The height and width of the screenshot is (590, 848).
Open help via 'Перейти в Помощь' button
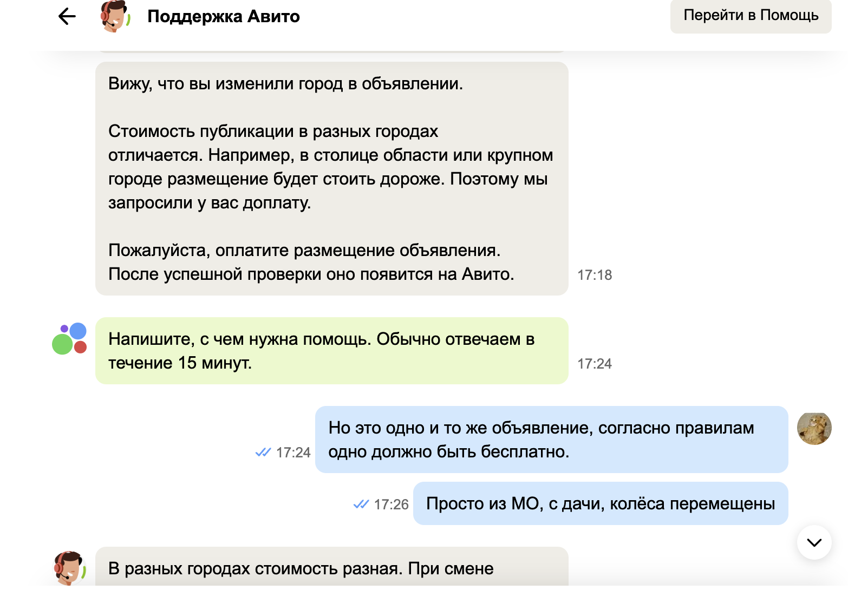pos(751,16)
